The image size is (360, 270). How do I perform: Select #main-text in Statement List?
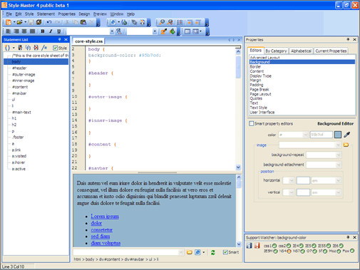pos(21,113)
